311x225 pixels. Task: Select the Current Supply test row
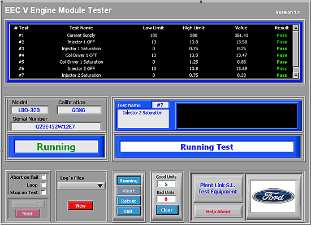[x=151, y=36]
